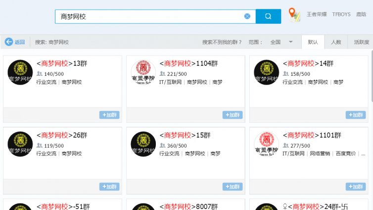This screenshot has width=373, height=210.
Task: Click member count icon of 1101群
Action: 286,145
